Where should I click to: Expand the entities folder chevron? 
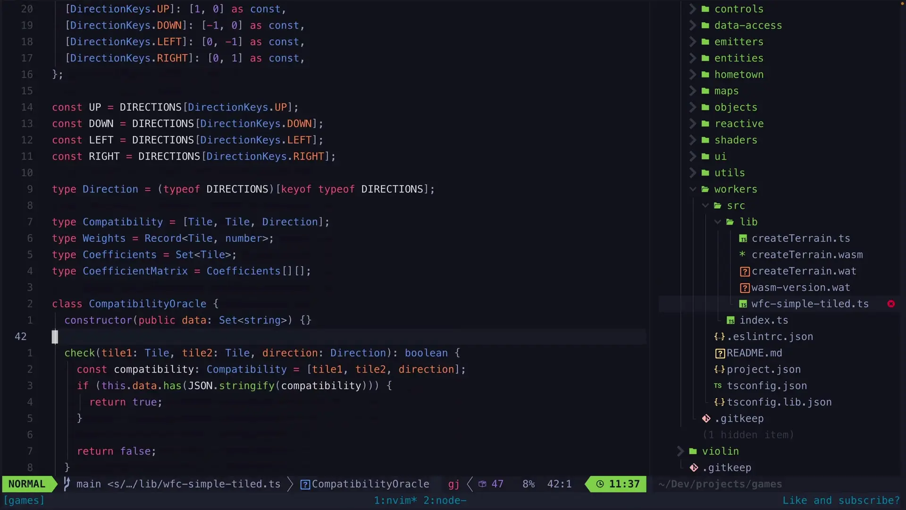(x=692, y=58)
